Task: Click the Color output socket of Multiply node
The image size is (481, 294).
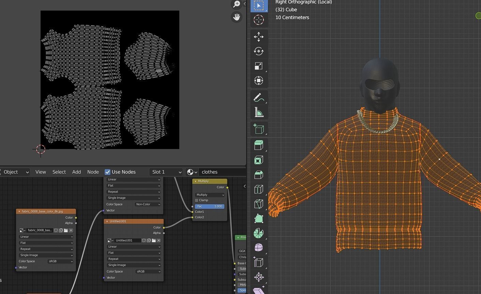Action: pos(227,187)
